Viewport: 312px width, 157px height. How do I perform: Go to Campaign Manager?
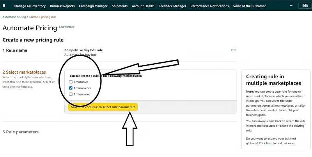point(93,6)
